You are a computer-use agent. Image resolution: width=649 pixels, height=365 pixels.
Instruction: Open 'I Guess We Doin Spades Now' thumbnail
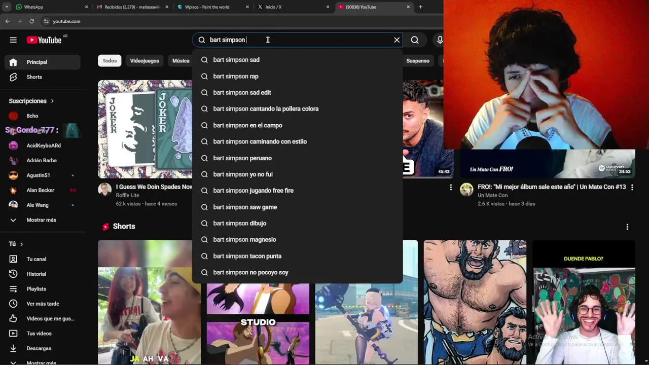point(145,129)
